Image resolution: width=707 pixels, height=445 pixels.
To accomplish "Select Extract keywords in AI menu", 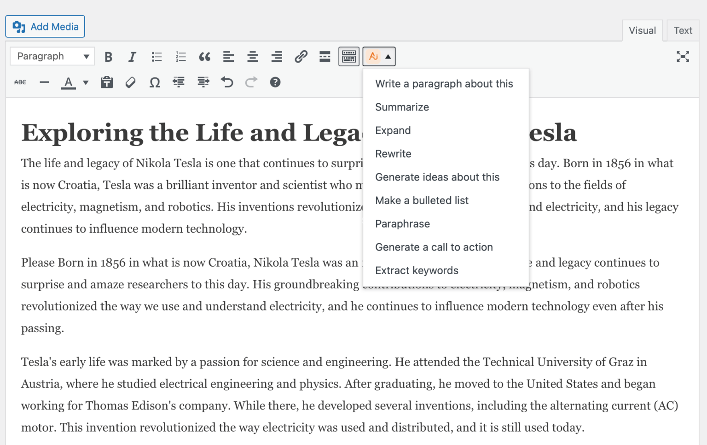I will 417,270.
